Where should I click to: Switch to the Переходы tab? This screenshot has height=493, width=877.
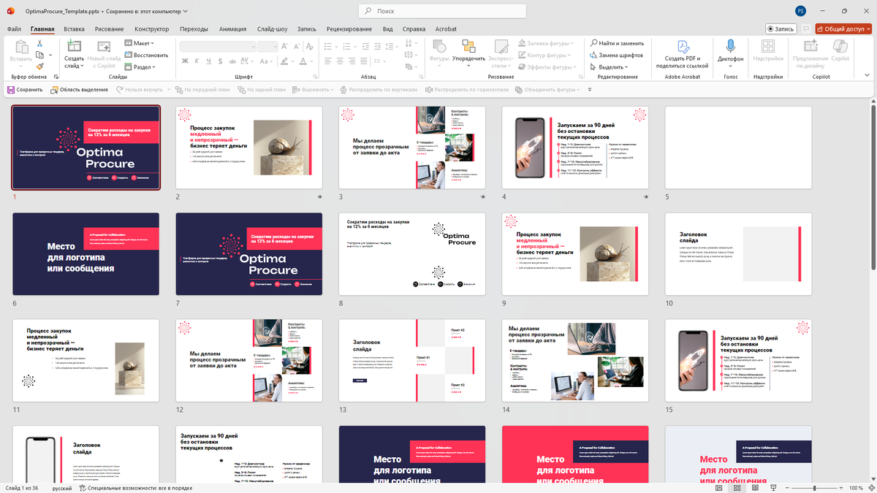coord(194,29)
